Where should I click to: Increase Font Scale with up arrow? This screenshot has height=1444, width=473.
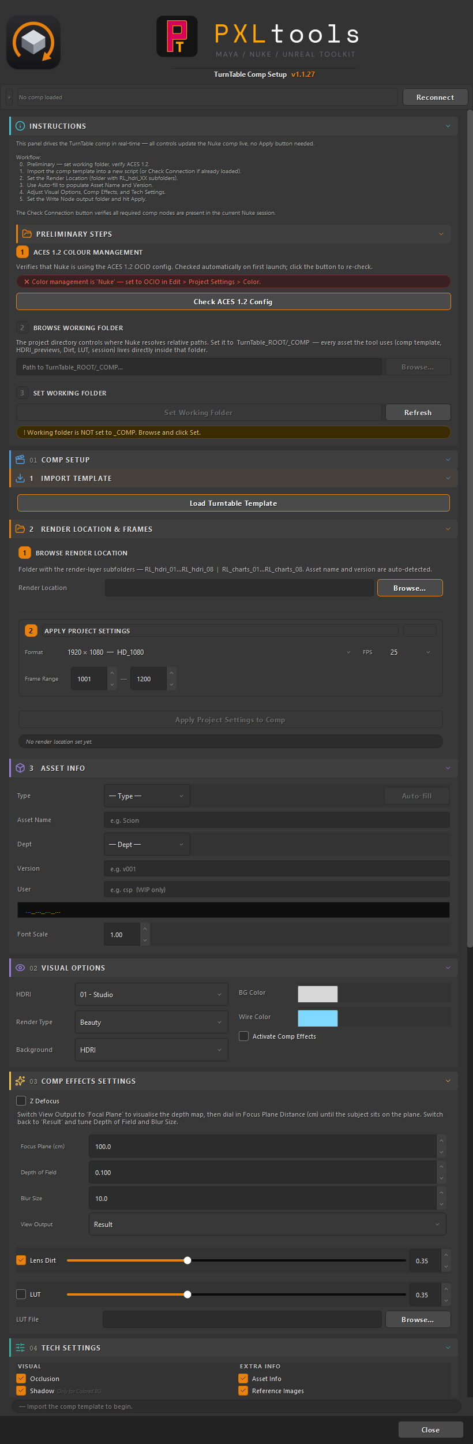click(145, 928)
